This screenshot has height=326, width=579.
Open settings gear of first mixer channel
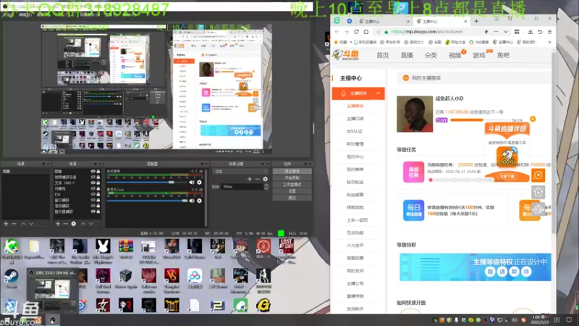click(x=200, y=183)
